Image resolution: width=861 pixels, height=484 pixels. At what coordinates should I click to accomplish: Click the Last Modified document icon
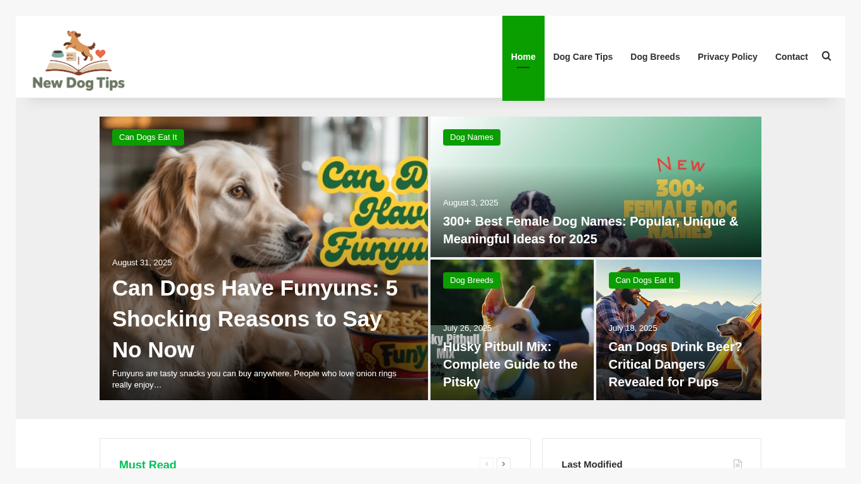(x=737, y=464)
